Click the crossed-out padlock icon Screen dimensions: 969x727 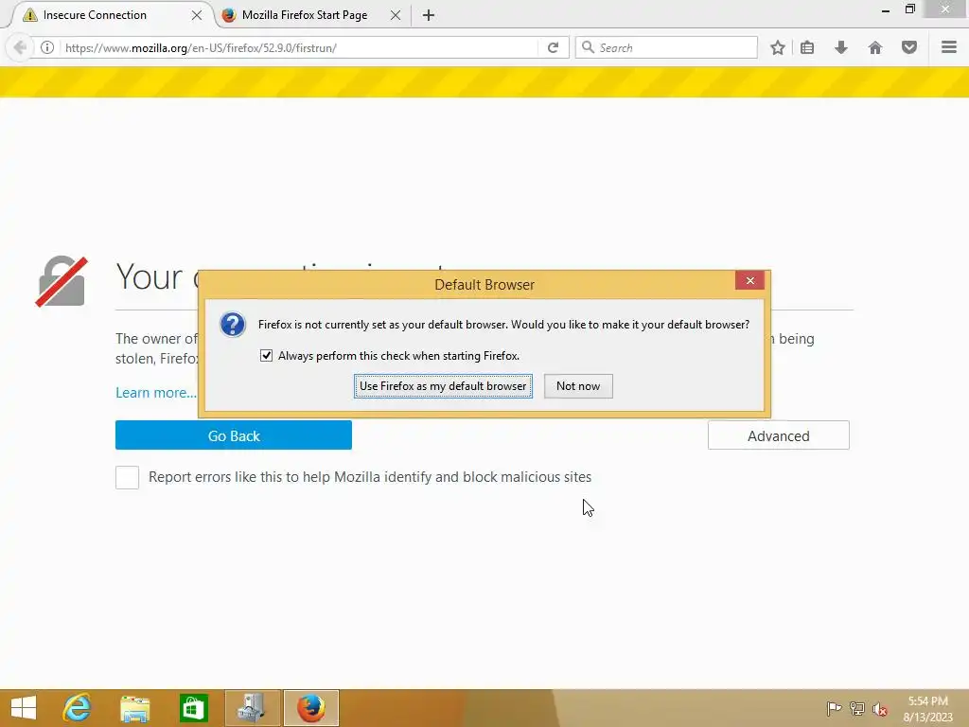point(62,282)
